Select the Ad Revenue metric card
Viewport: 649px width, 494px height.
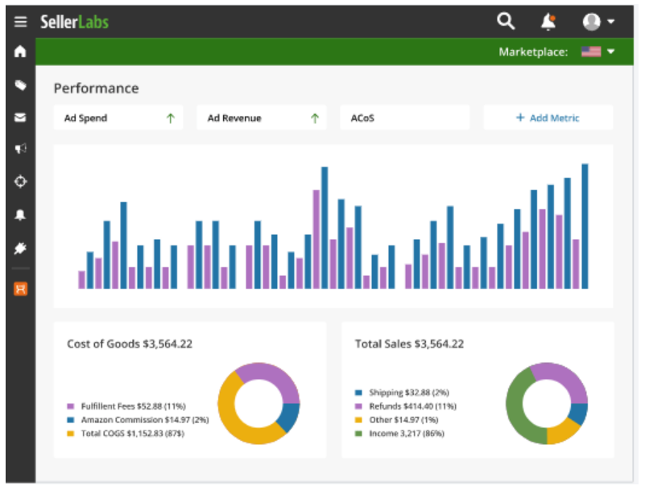tap(262, 118)
